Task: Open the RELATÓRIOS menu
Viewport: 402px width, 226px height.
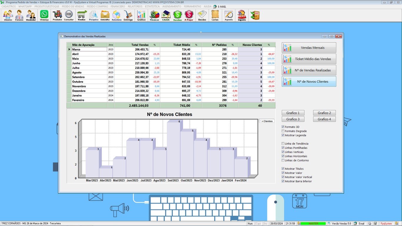Action: tap(135, 6)
